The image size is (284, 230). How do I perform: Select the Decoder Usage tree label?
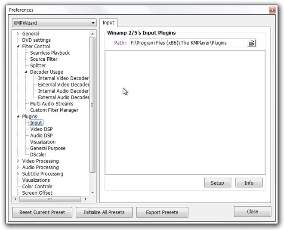click(x=46, y=72)
